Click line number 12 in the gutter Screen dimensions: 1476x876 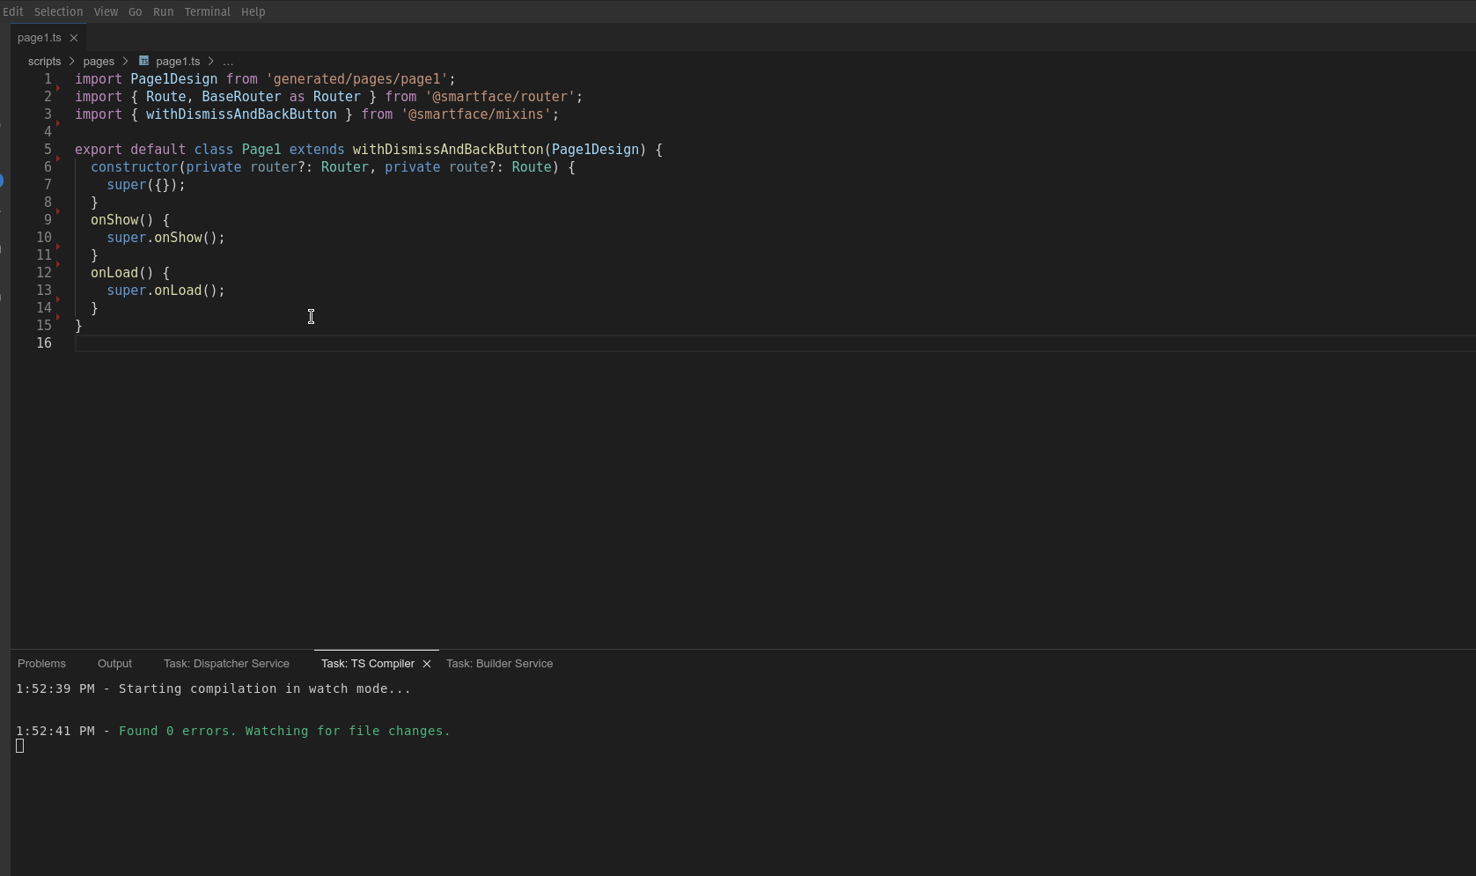pyautogui.click(x=44, y=273)
